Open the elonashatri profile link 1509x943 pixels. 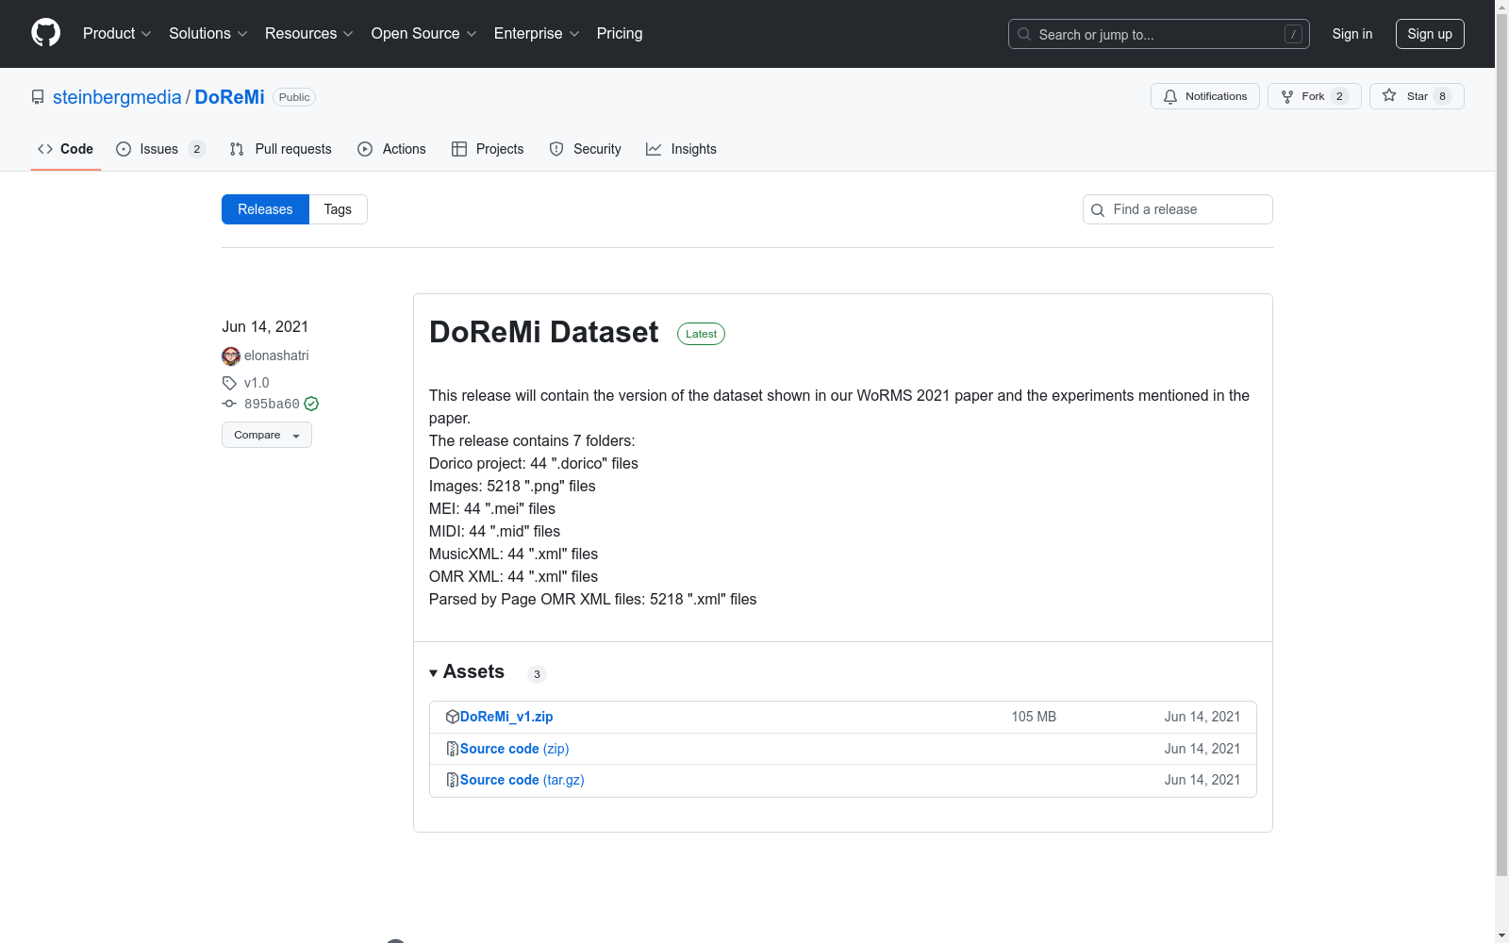[276, 356]
